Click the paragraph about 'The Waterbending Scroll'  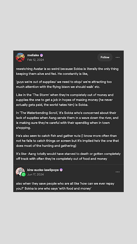(x=67, y=120)
